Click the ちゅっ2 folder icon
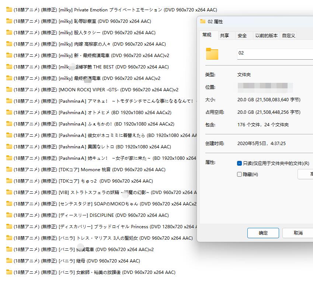This screenshot has width=313, height=282. (9, 181)
